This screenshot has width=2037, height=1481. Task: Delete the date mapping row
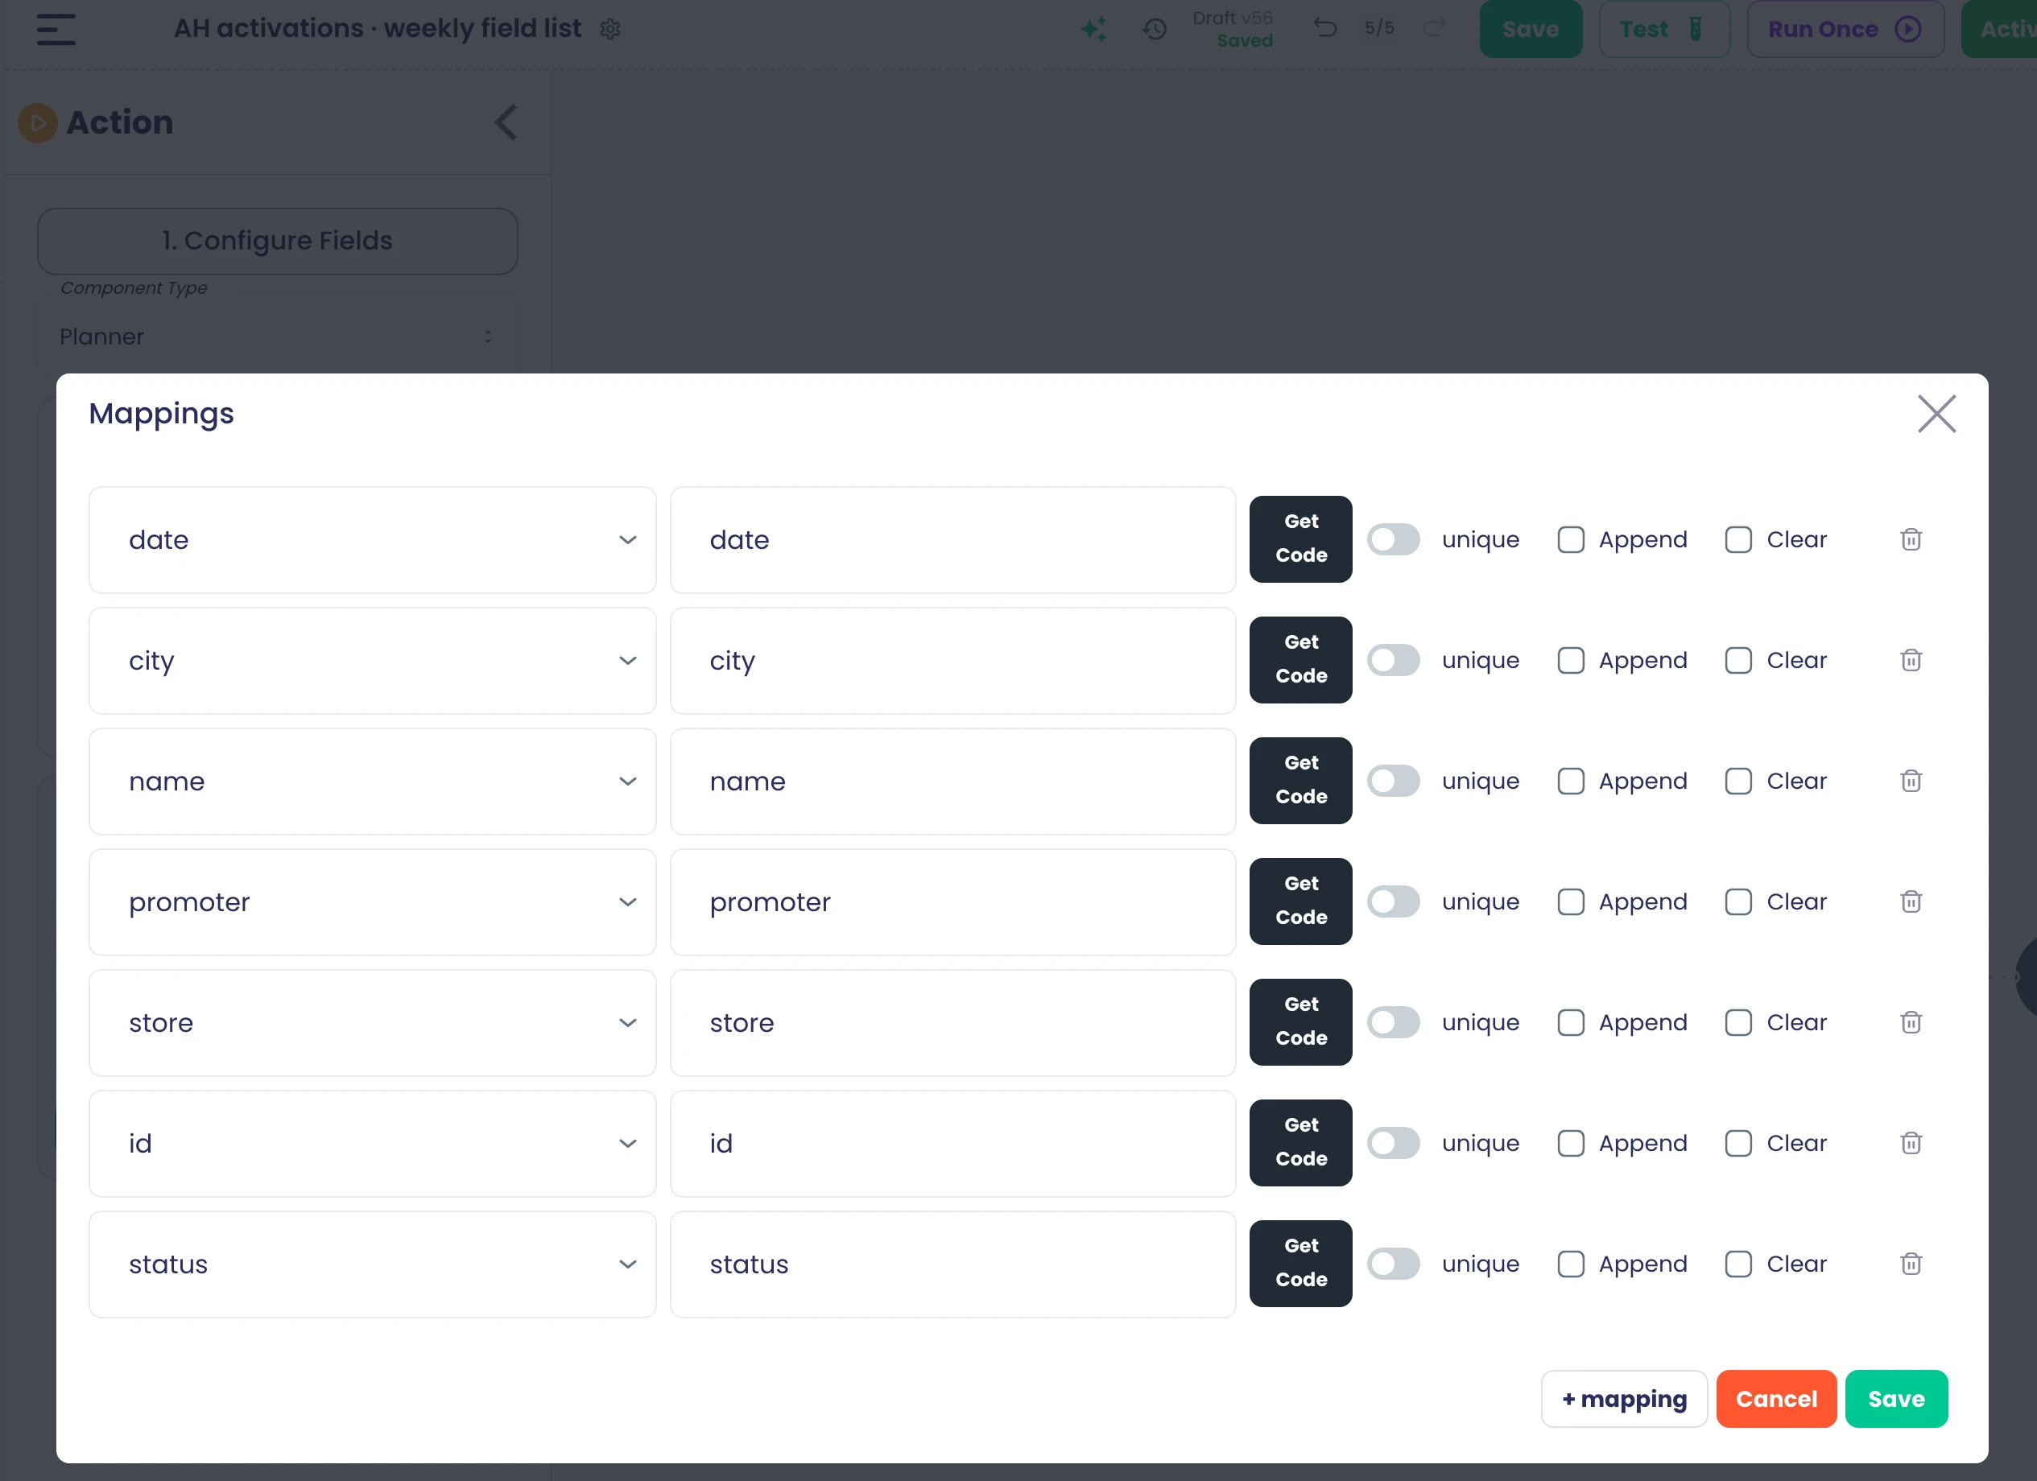coord(1911,540)
